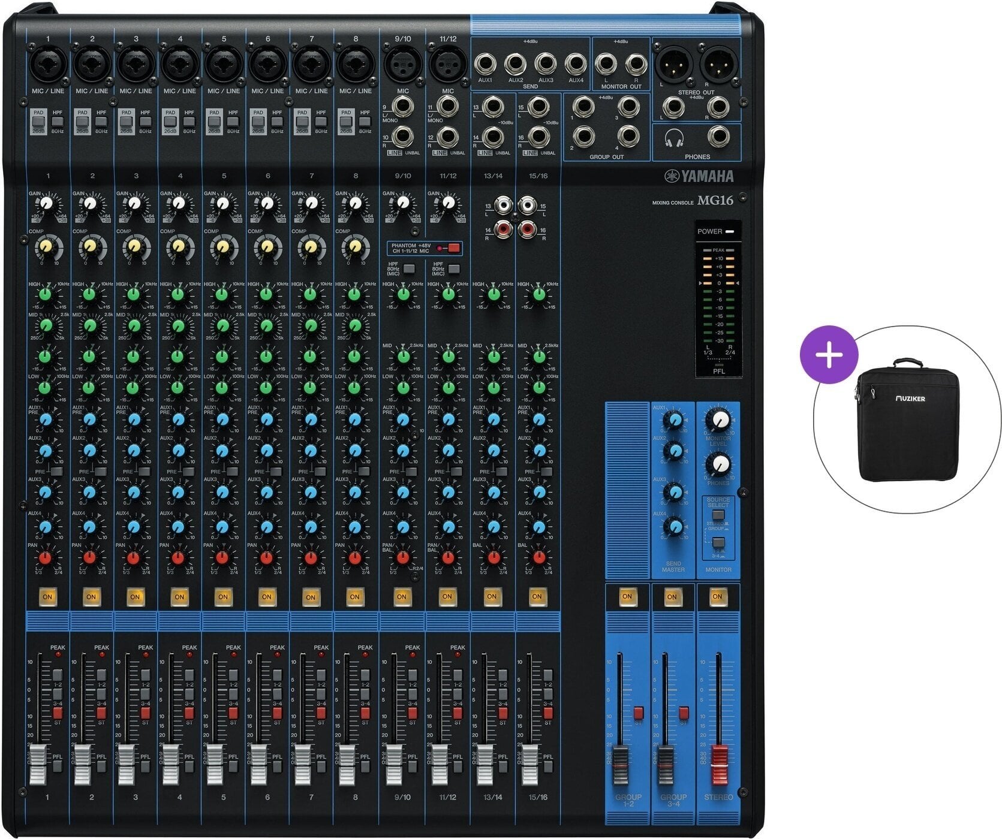1002x839 pixels.
Task: Click channel 1 red ST assign button
Action: pyautogui.click(x=58, y=713)
